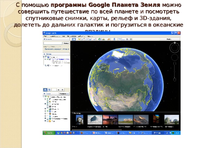The height and width of the screenshot is (148, 197).
Task: Click the Save Image toolbar icon
Action: [127, 39]
